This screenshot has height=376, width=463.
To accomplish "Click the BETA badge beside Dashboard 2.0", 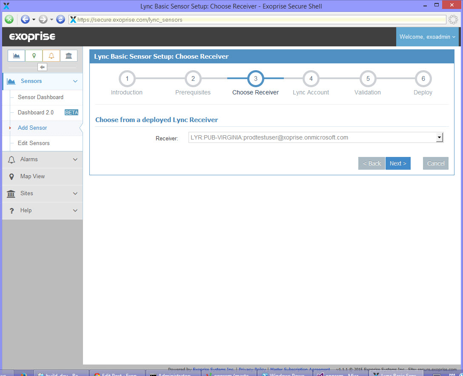I will click(x=71, y=112).
